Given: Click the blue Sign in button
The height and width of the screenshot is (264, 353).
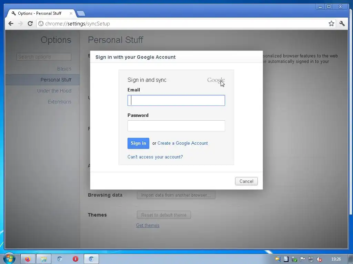Looking at the screenshot, I should click(138, 143).
